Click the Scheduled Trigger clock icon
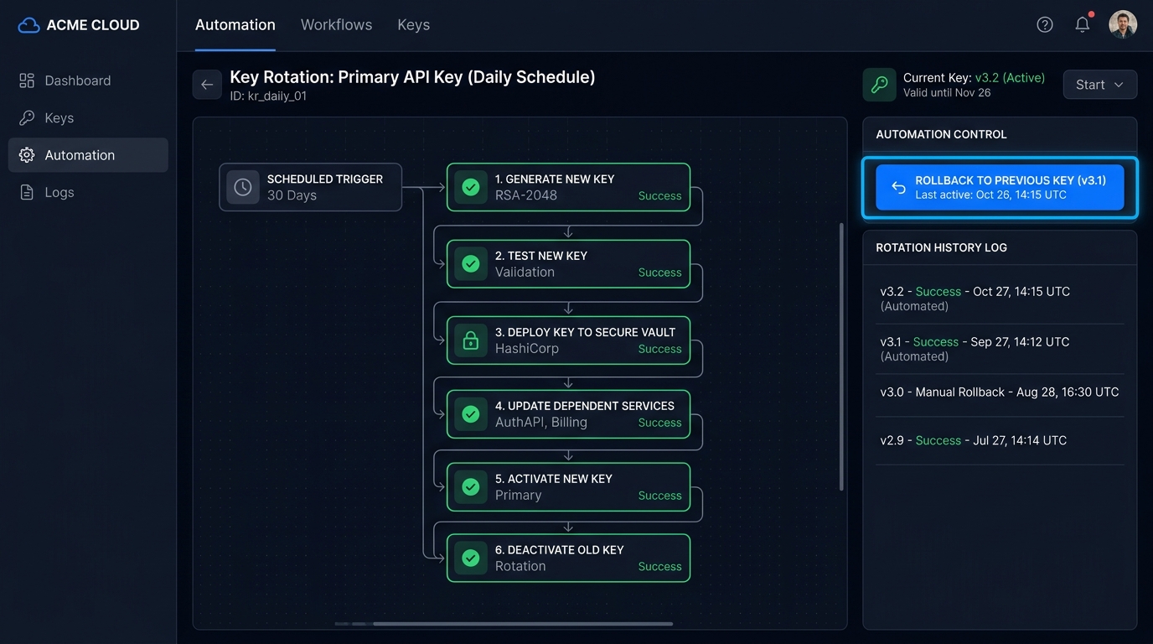This screenshot has height=644, width=1153. click(243, 187)
